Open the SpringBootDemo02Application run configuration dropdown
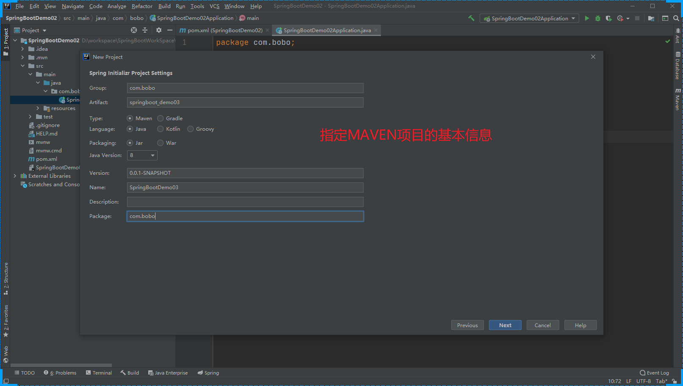The height and width of the screenshot is (386, 683). [x=529, y=18]
